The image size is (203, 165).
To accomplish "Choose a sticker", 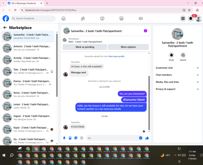I will tap(76, 138).
